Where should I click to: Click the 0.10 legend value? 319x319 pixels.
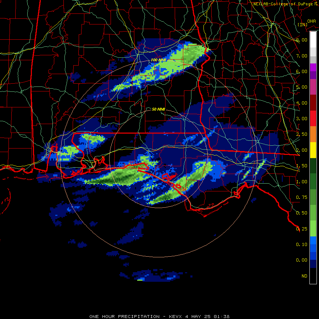(302, 245)
